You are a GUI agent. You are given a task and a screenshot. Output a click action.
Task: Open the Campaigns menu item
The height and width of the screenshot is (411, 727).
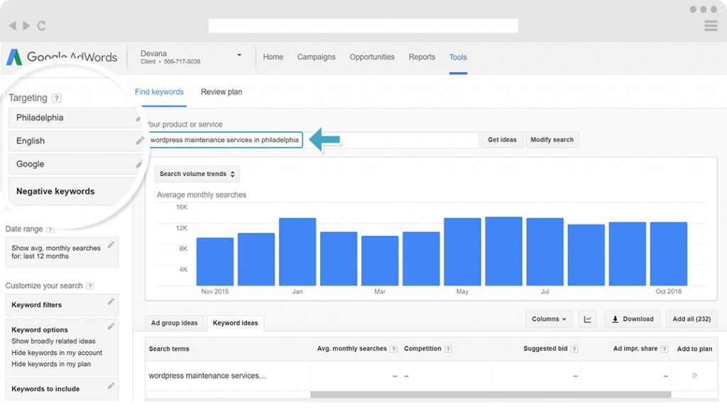pos(316,57)
